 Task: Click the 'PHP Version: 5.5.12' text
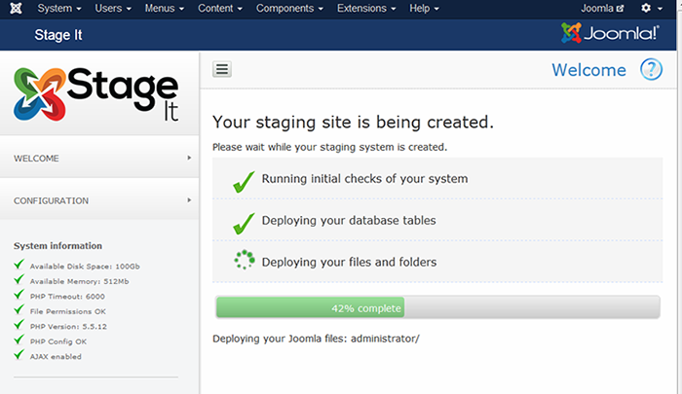pos(68,327)
